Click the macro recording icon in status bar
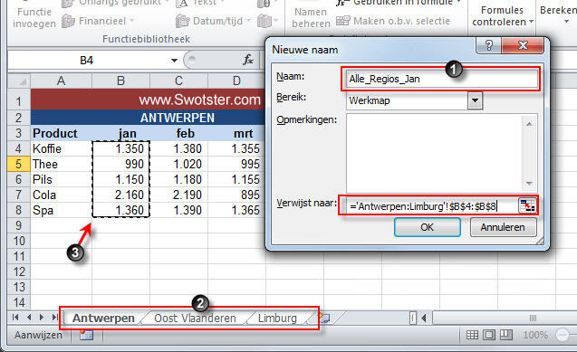Image resolution: width=577 pixels, height=352 pixels. 86,335
